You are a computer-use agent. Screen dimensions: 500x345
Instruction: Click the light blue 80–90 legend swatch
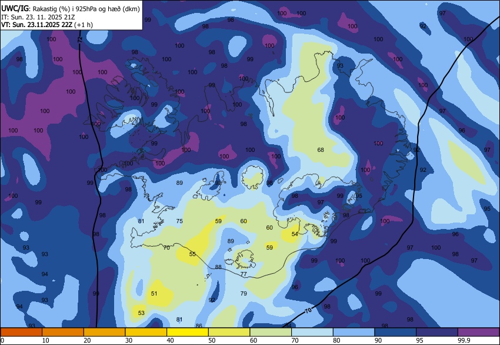click(x=354, y=332)
